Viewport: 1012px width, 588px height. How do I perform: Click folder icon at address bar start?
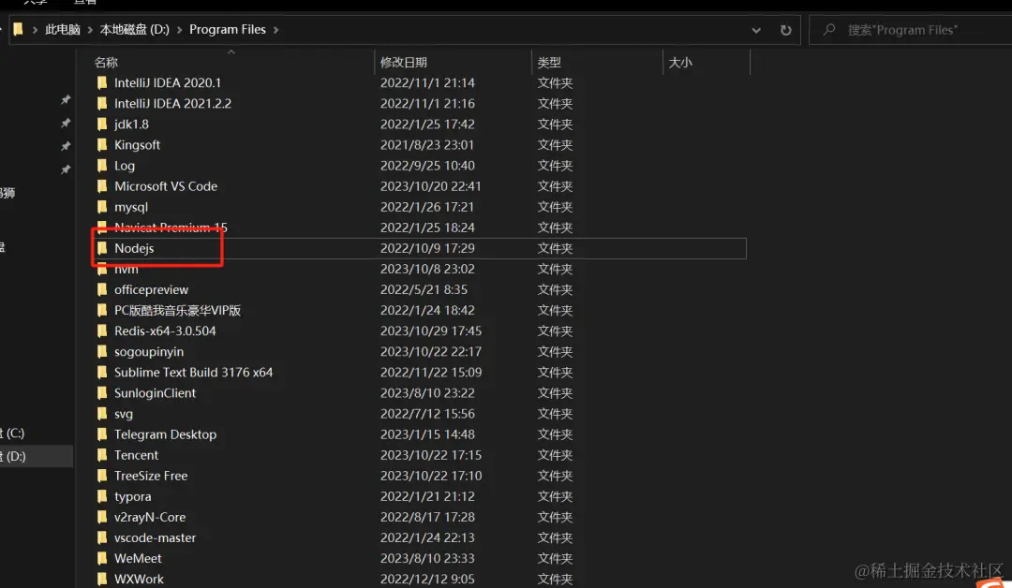(18, 29)
